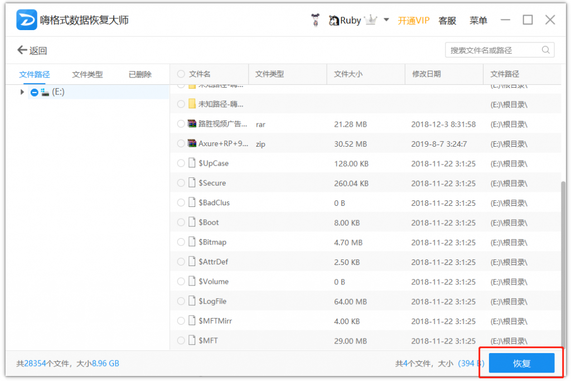Toggle select-all checkbox beside 文件名 header
Viewport: 571px width, 381px height.
[x=181, y=74]
